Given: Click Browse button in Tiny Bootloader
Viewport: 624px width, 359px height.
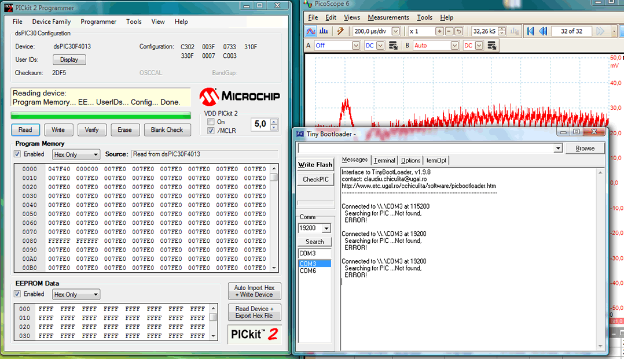Looking at the screenshot, I should (585, 149).
